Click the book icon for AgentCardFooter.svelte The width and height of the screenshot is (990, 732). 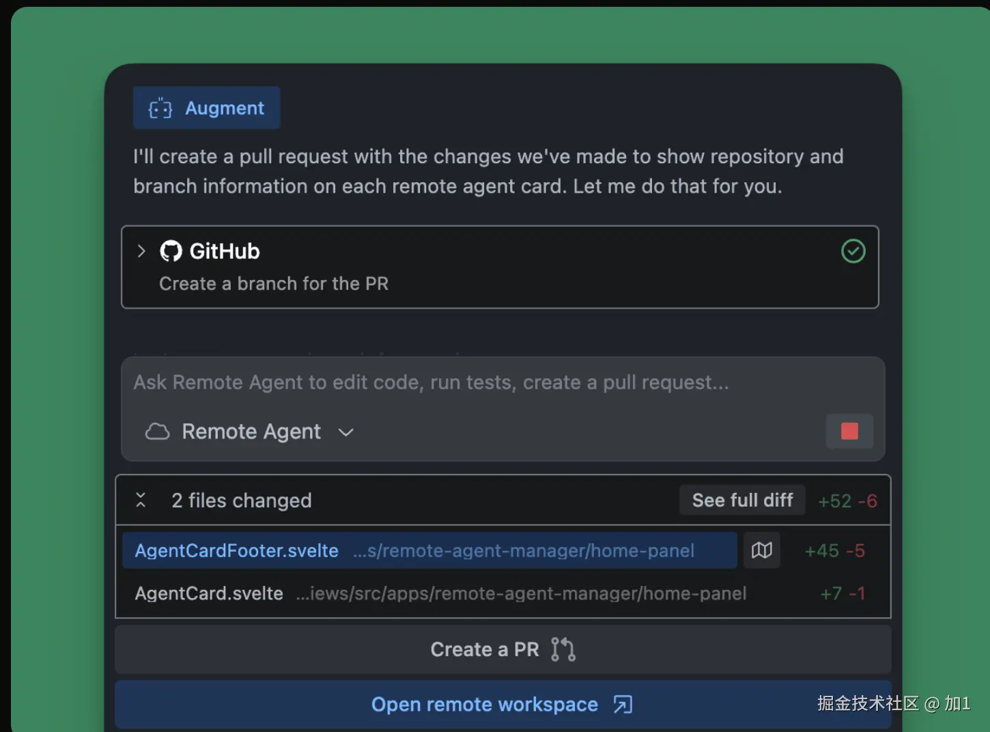(762, 550)
